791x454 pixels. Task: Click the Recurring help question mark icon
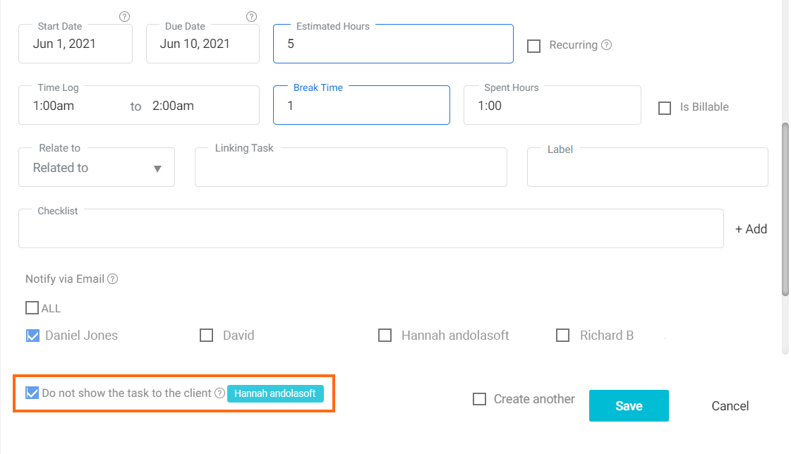point(606,45)
